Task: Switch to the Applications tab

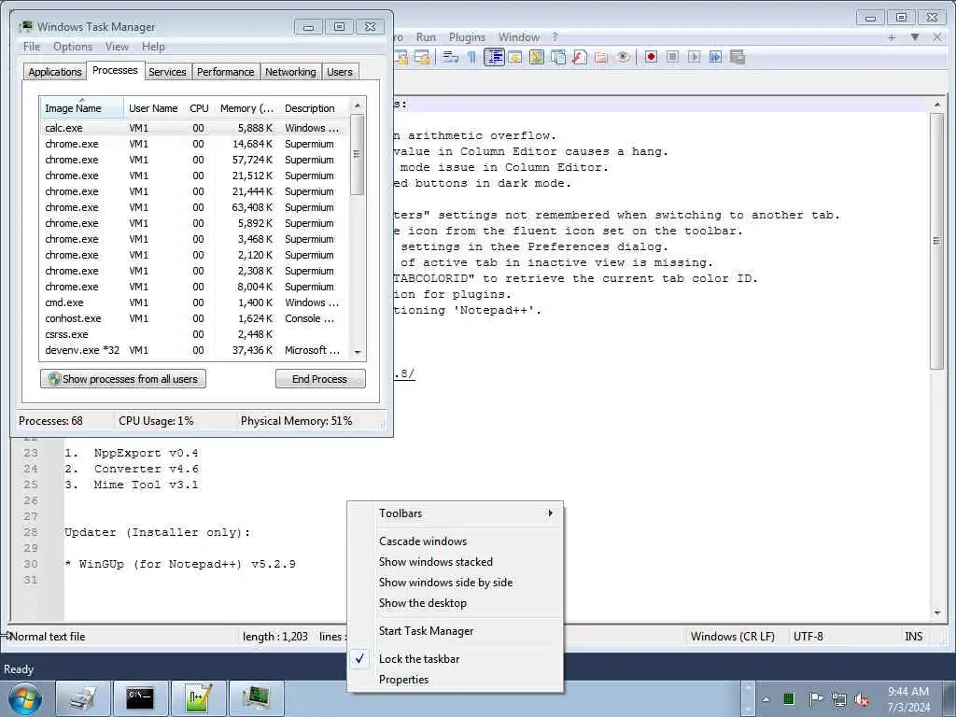Action: tap(55, 72)
